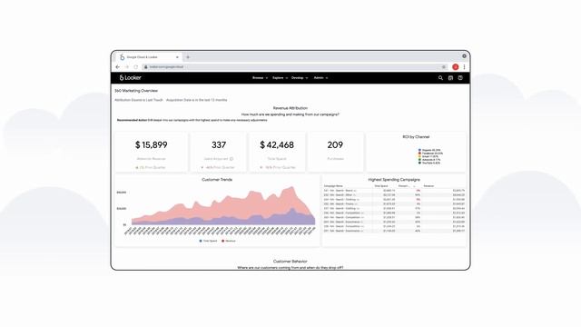Image resolution: width=581 pixels, height=327 pixels.
Task: Go forward with the browser forward arrow
Action: tap(127, 67)
